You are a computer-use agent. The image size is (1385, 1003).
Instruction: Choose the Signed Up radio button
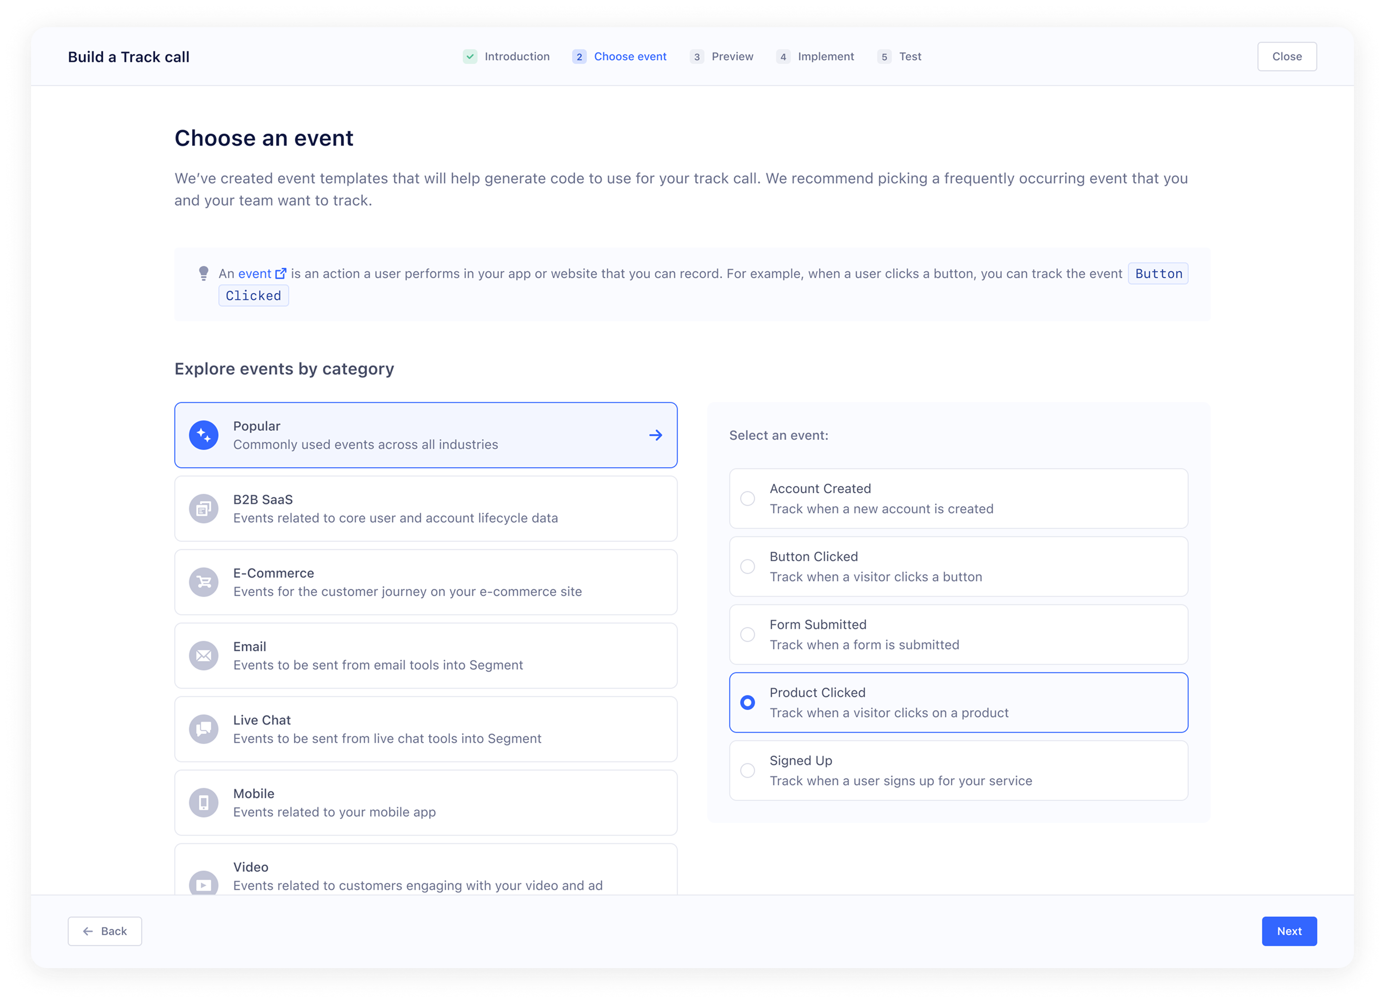pyautogui.click(x=747, y=770)
